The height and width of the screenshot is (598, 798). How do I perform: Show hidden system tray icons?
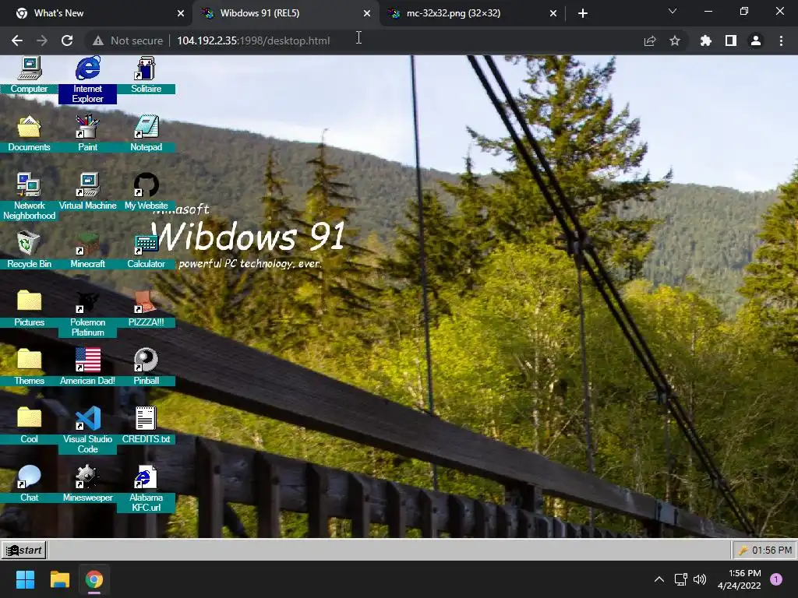(659, 579)
